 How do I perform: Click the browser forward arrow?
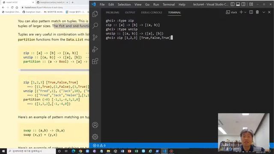tap(8, 8)
